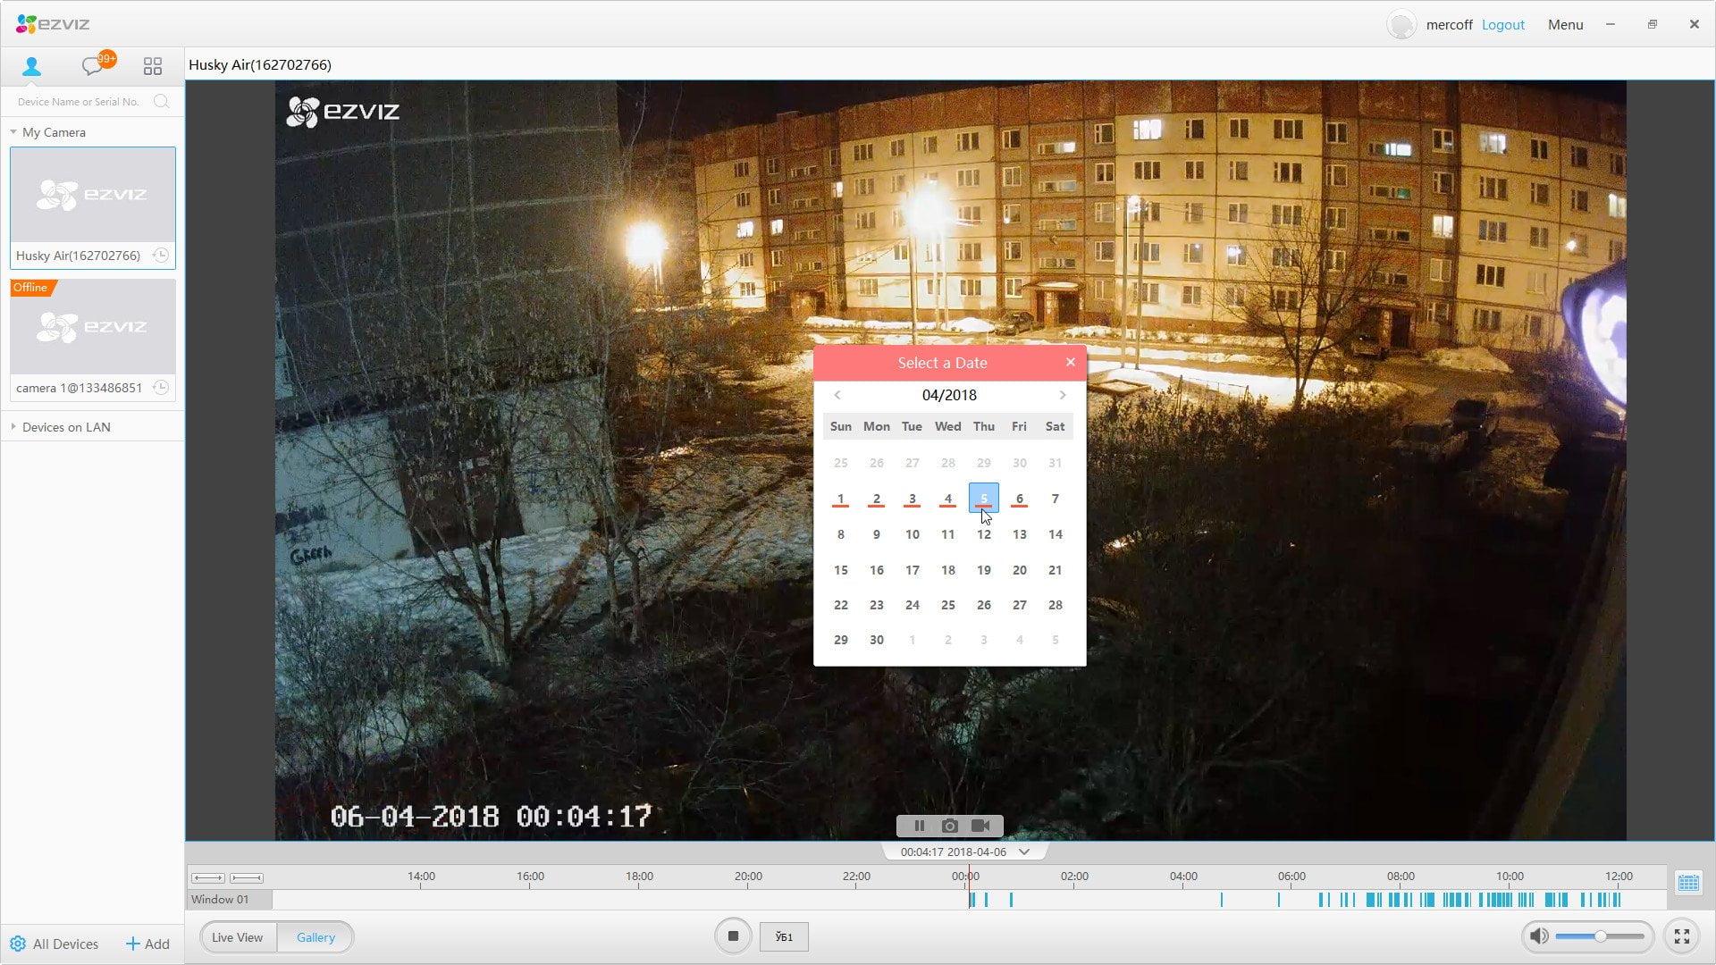Select April 18 in the calendar
Screen dimensions: 1716x965
pos(947,570)
